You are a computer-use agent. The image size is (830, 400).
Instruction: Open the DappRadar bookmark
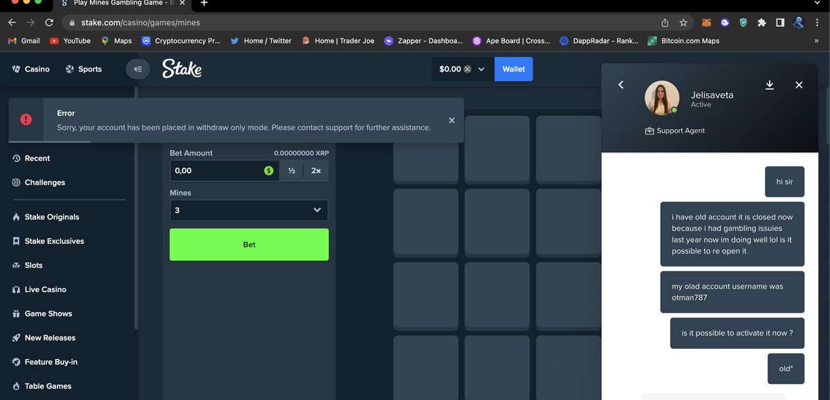(599, 41)
